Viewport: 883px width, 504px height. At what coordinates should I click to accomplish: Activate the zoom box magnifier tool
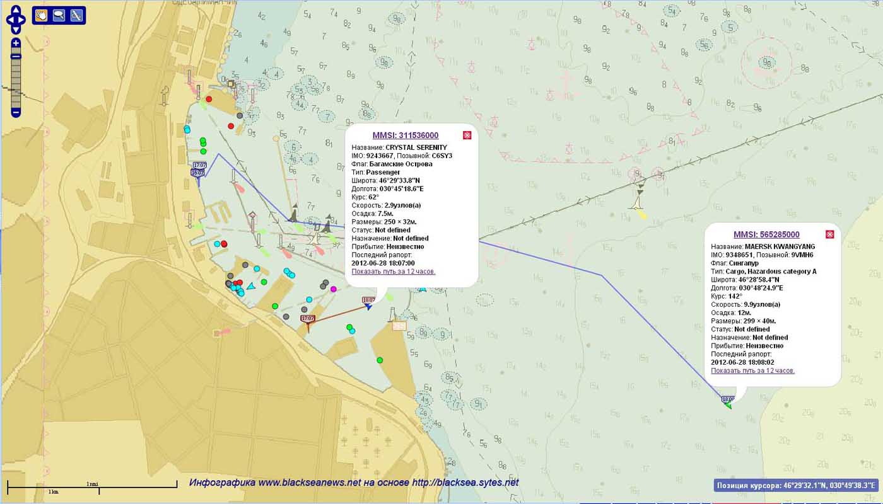59,16
